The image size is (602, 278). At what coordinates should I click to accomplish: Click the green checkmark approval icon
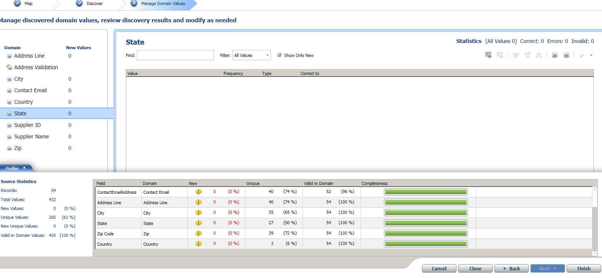pos(582,55)
